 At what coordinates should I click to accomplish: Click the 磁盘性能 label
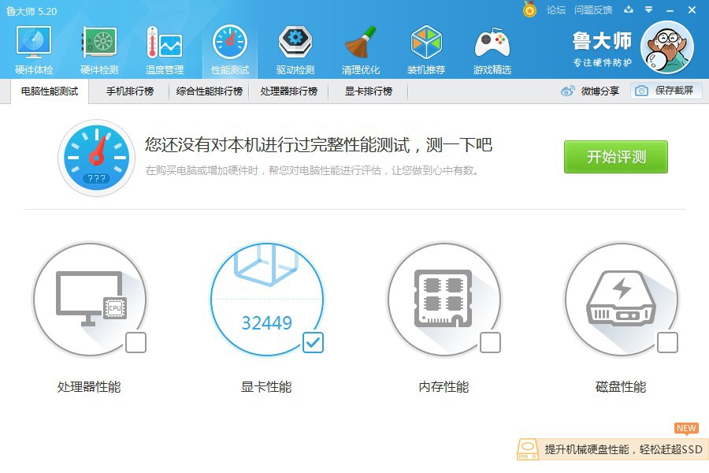point(621,386)
